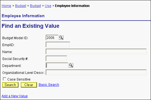Select the Social Security # field
This screenshot has width=151, height=100.
(56, 58)
